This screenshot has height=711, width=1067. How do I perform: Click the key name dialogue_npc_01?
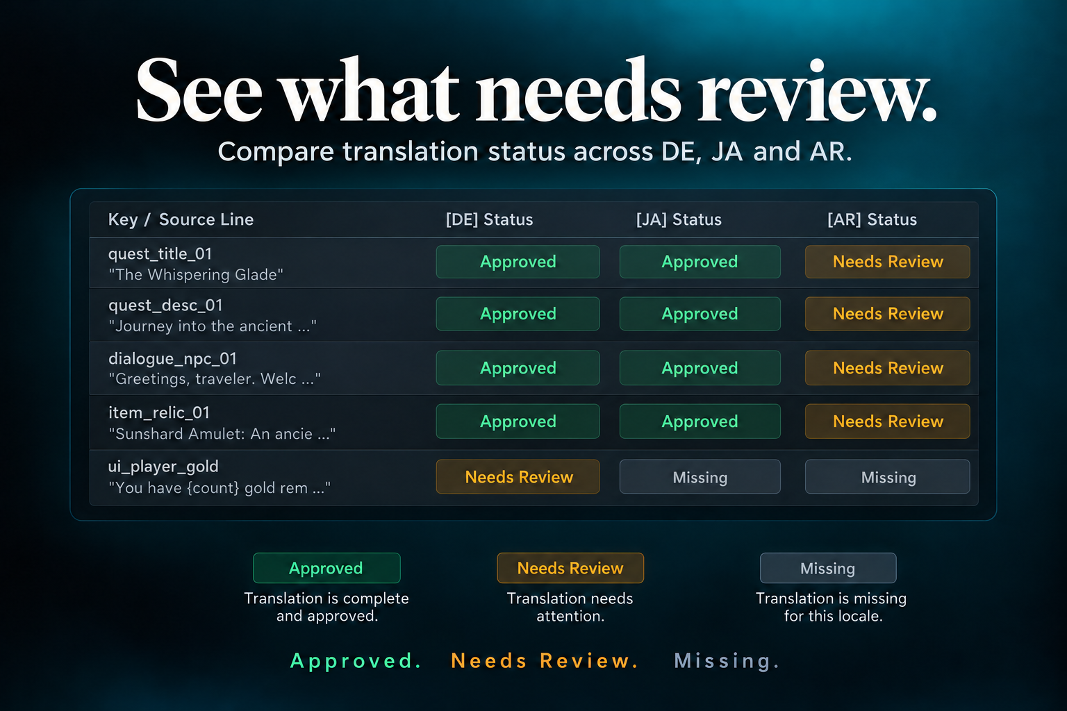click(172, 358)
